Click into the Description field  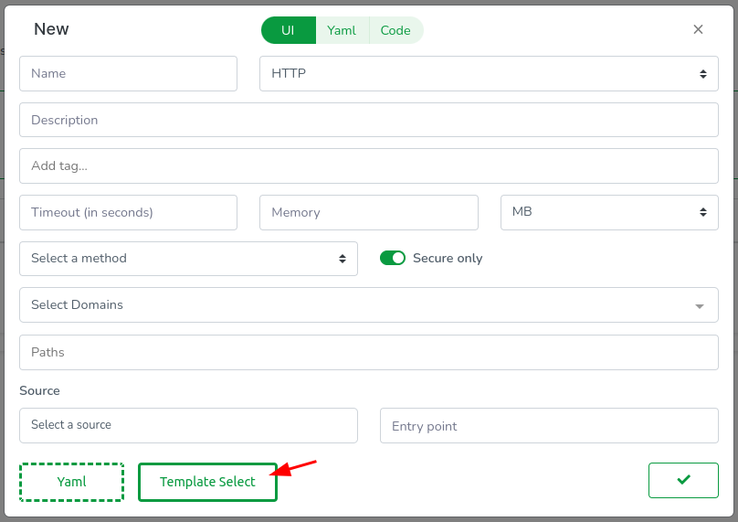pos(368,120)
